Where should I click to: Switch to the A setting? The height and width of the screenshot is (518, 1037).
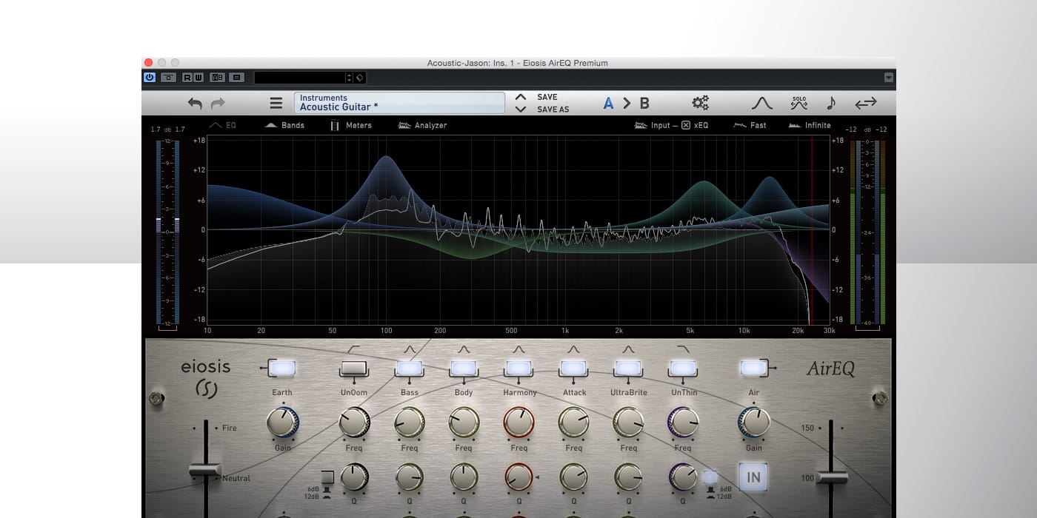[x=608, y=104]
